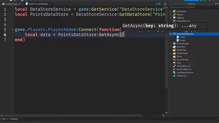Select the Chat bubble icon in Explorer
The height and width of the screenshot is (123, 219).
[174, 63]
